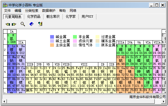Switch to the 用户DIY tab
Viewport: 168px width, 106px height.
coord(87,16)
